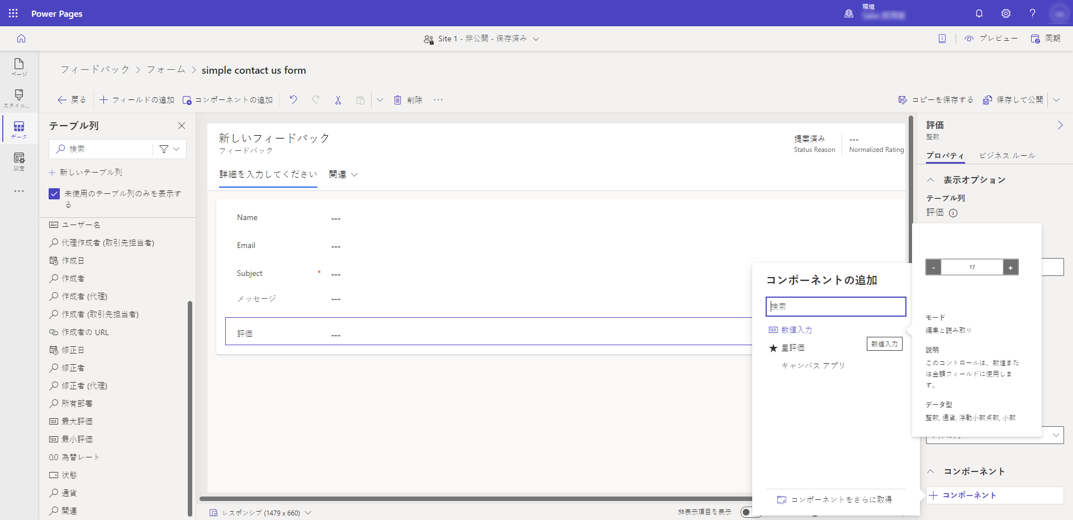Click the plus button on number stepper

(x=1010, y=268)
